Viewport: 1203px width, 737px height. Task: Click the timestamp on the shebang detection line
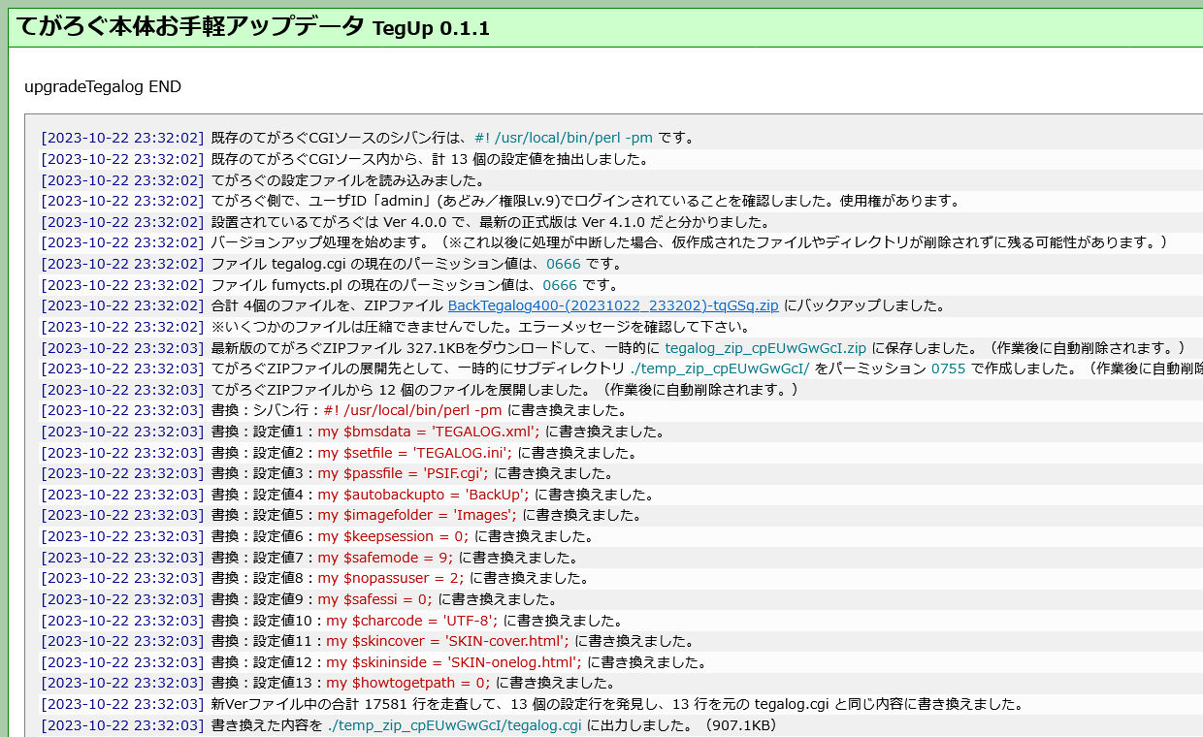[123, 138]
